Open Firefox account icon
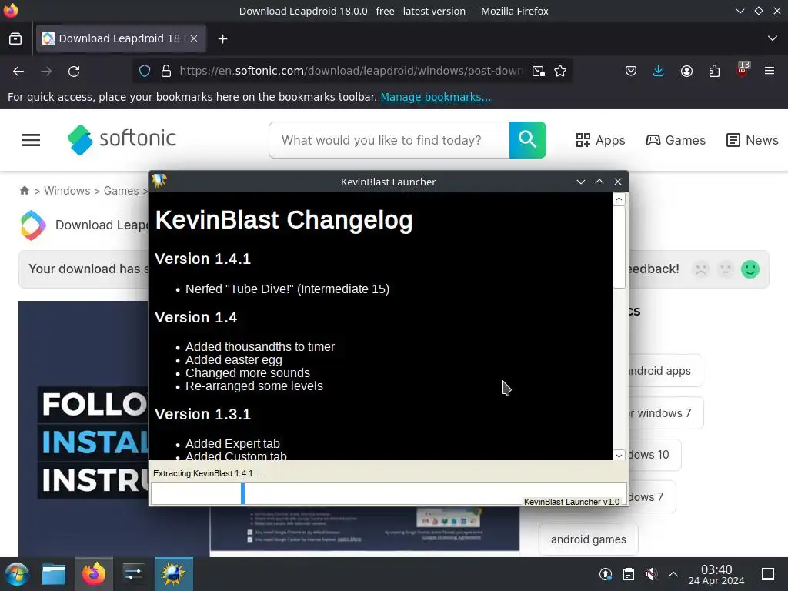 pyautogui.click(x=686, y=72)
